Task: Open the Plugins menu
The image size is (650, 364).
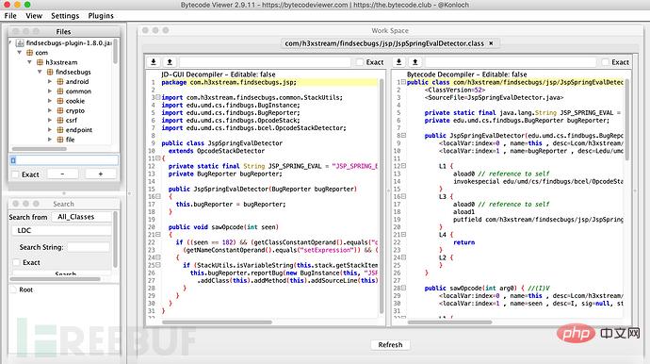Action: click(101, 16)
